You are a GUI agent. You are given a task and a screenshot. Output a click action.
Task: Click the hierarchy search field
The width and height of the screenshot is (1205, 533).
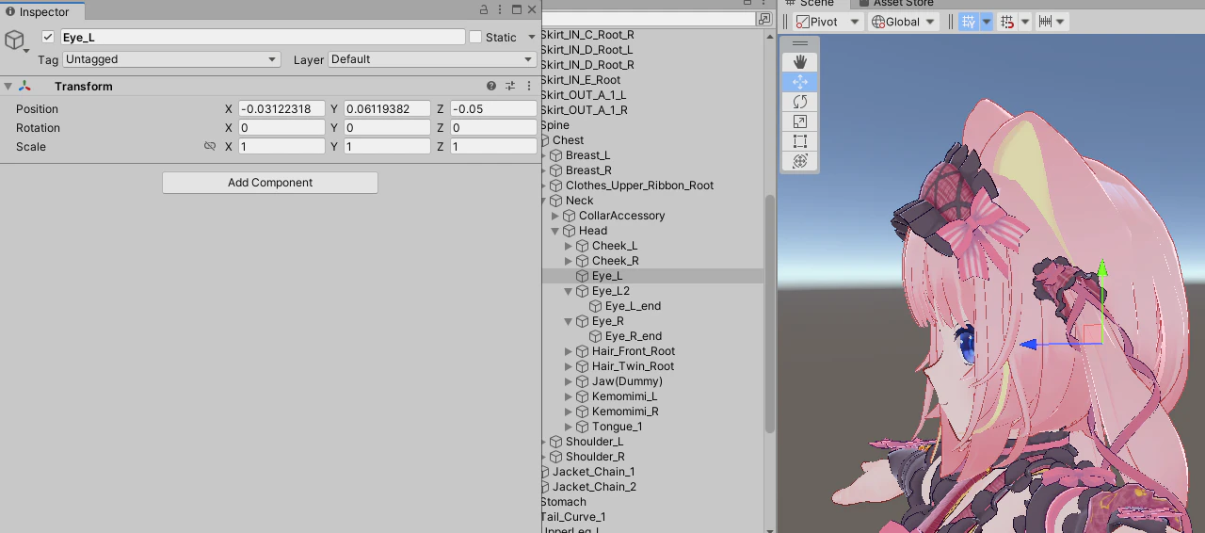pyautogui.click(x=650, y=19)
